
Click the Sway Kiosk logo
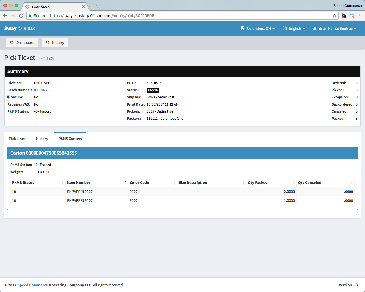[x=20, y=28]
